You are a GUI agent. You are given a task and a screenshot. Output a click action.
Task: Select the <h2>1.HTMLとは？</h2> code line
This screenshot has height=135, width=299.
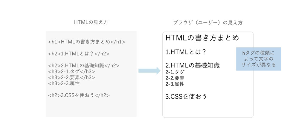79,54
